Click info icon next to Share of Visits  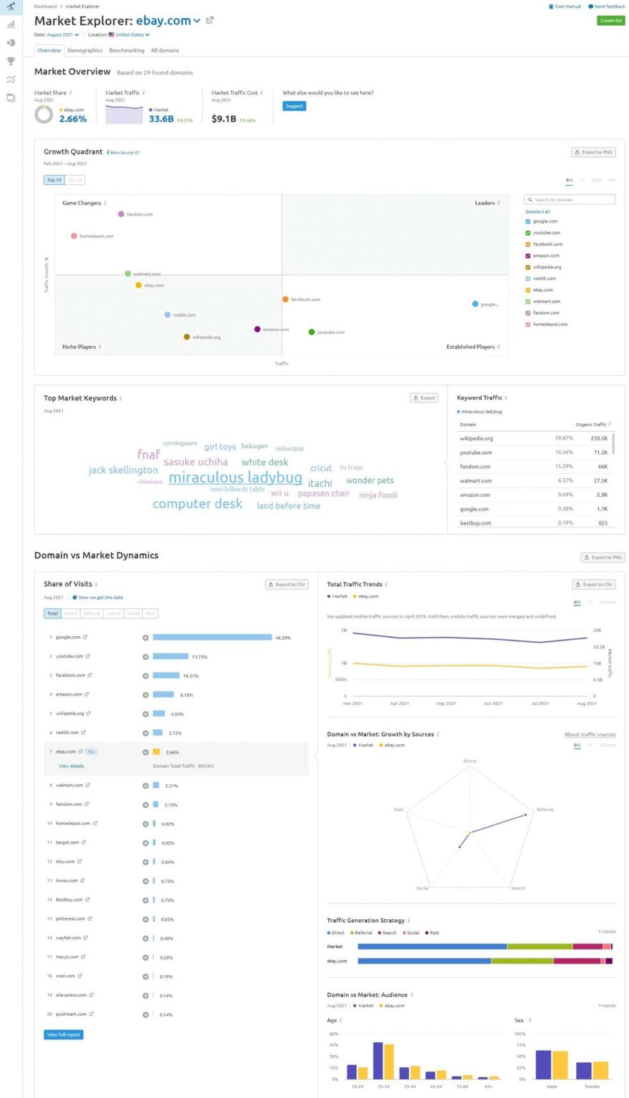click(x=96, y=584)
